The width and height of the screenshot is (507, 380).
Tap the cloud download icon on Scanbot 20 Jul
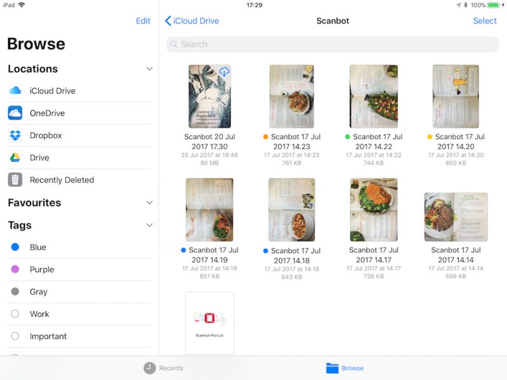[224, 72]
